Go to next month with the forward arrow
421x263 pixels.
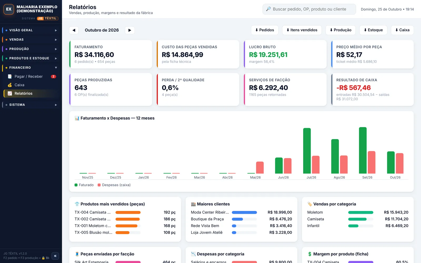click(130, 30)
